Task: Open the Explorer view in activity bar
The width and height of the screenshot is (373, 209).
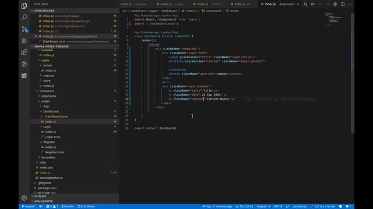Action: 24,6
